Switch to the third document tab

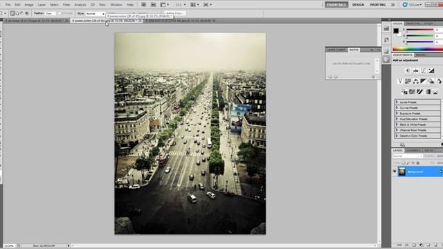tap(180, 21)
